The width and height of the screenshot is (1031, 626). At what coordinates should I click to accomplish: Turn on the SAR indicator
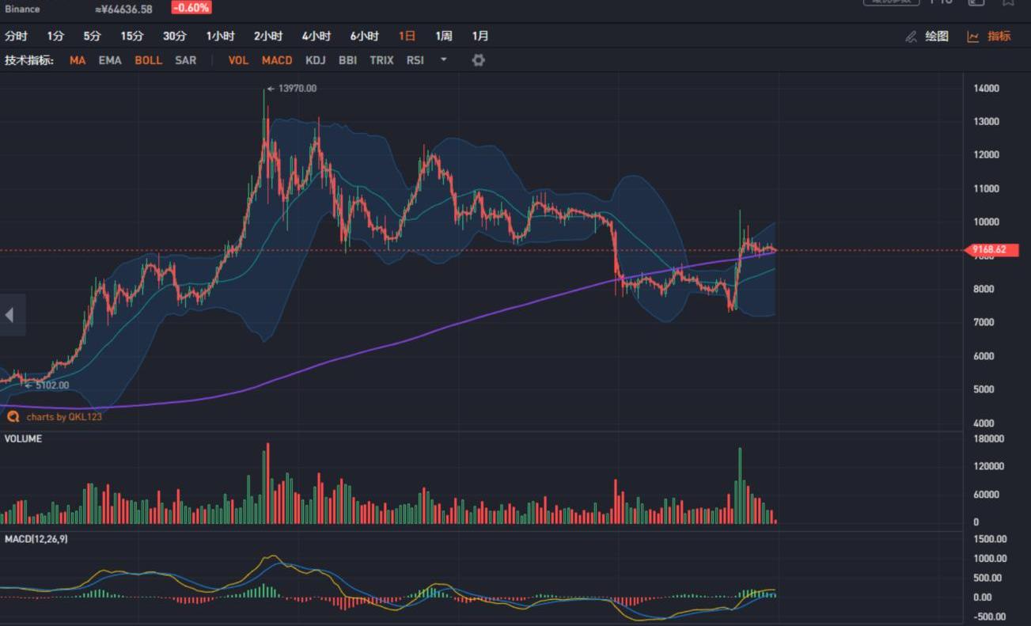click(x=185, y=60)
